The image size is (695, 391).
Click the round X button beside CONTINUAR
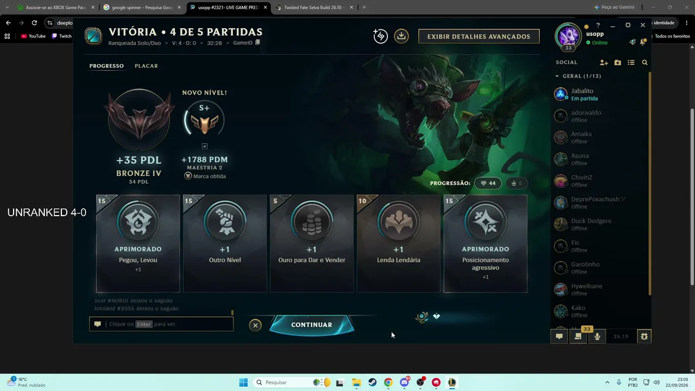tap(255, 325)
